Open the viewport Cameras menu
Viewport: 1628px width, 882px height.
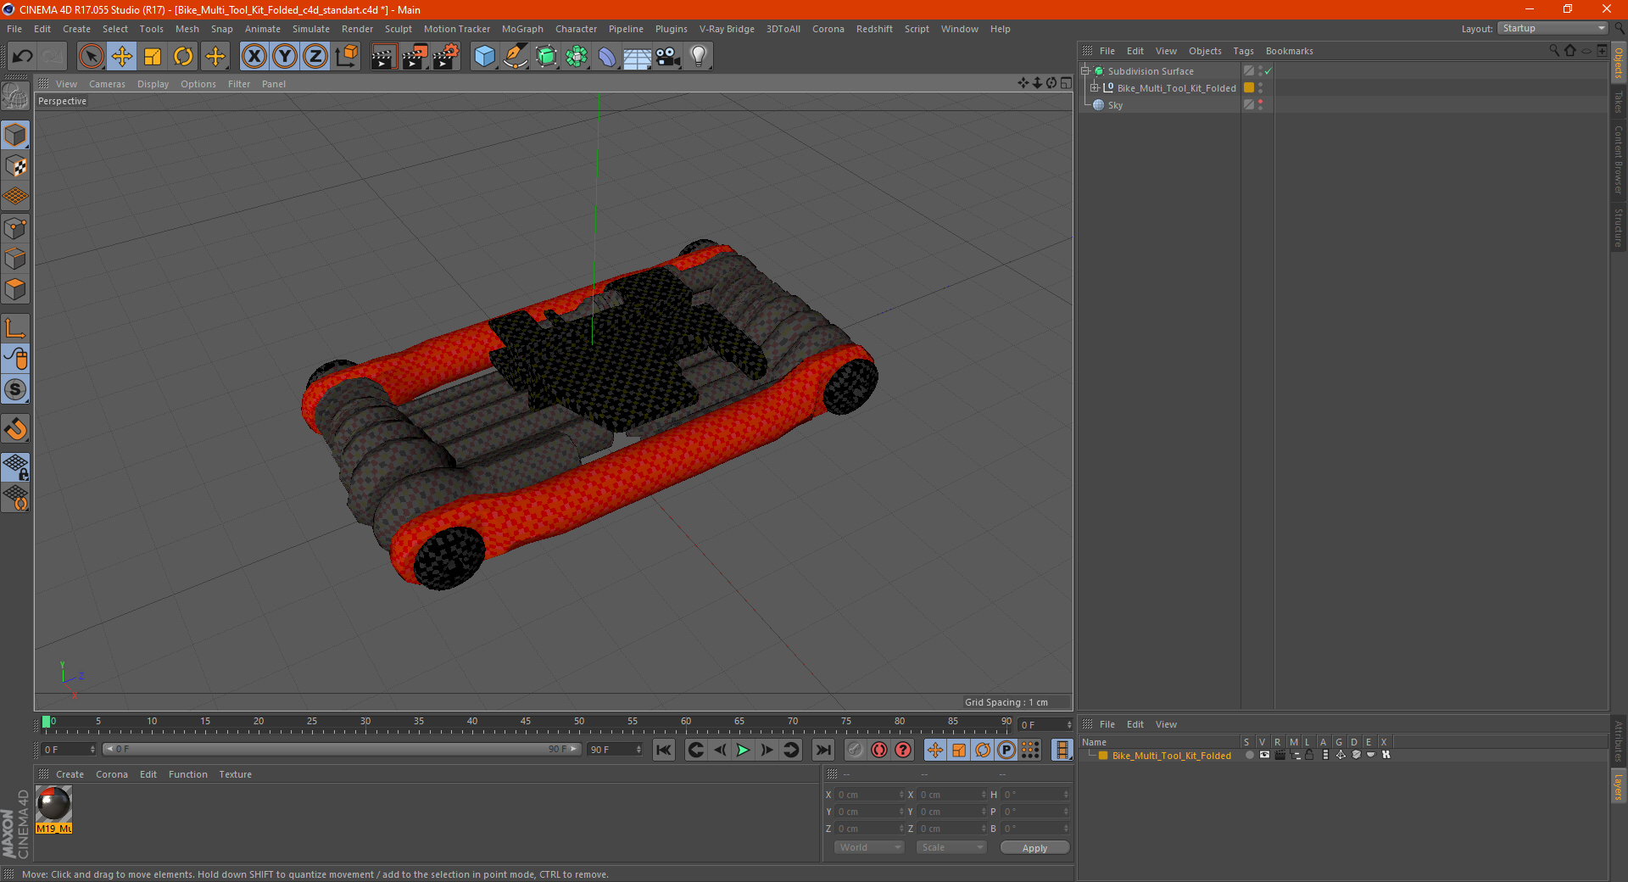(107, 84)
